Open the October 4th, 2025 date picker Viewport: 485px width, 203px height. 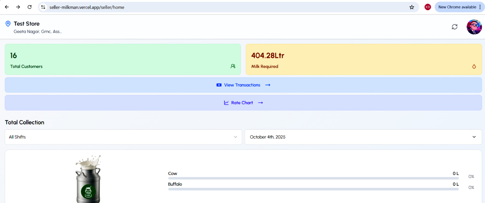[363, 137]
